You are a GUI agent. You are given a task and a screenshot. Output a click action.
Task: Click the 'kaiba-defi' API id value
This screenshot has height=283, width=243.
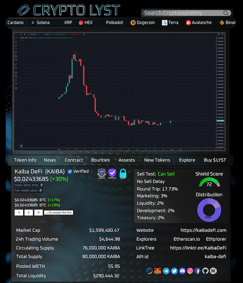click(x=215, y=256)
